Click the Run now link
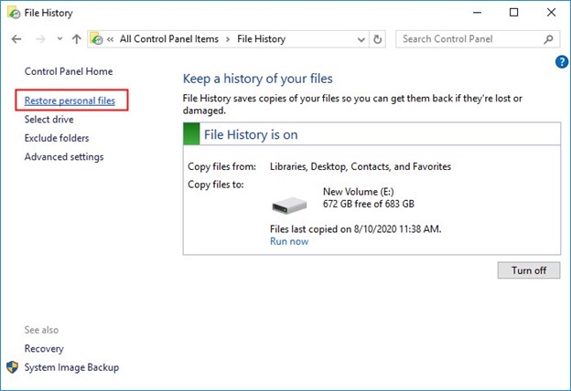Image resolution: width=571 pixels, height=391 pixels. (289, 241)
